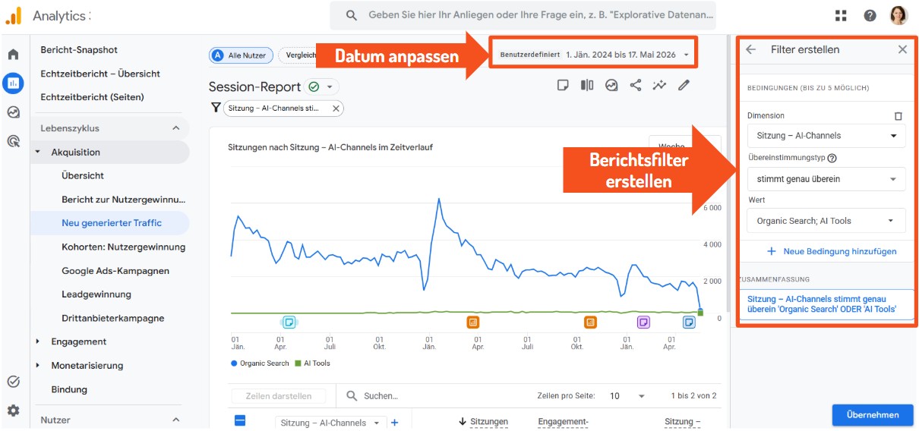
Task: Open Bericht zur Nutzergewinnung
Action: [x=124, y=200]
